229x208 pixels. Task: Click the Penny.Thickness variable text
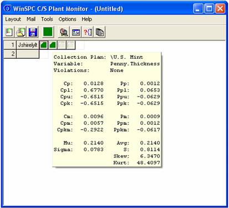(x=135, y=64)
